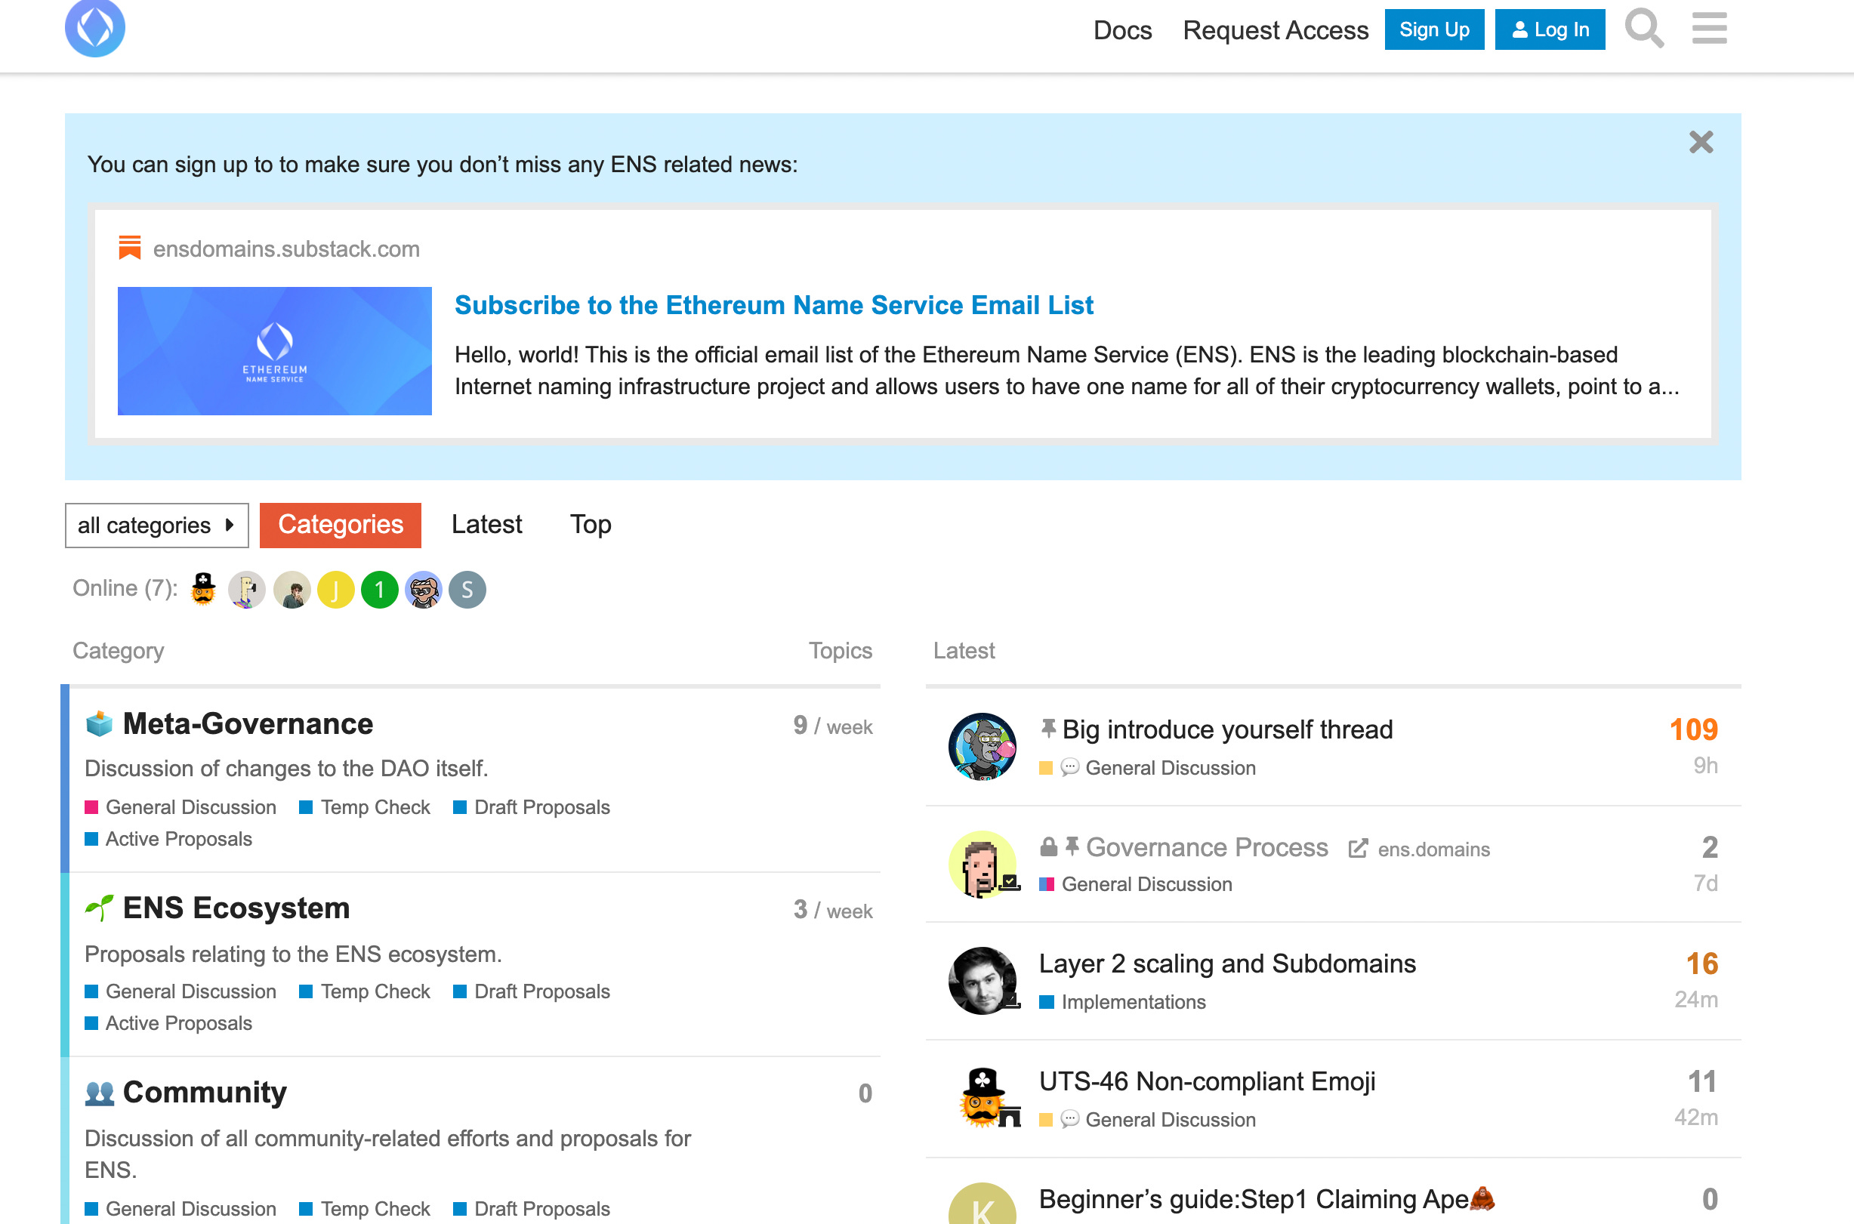The image size is (1854, 1224).
Task: Open the Ethereum Name Service thumbnail image
Action: (x=275, y=350)
